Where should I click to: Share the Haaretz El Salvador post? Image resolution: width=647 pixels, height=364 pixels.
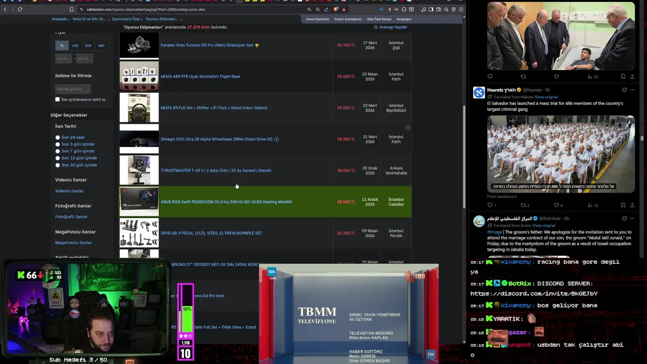tap(632, 205)
